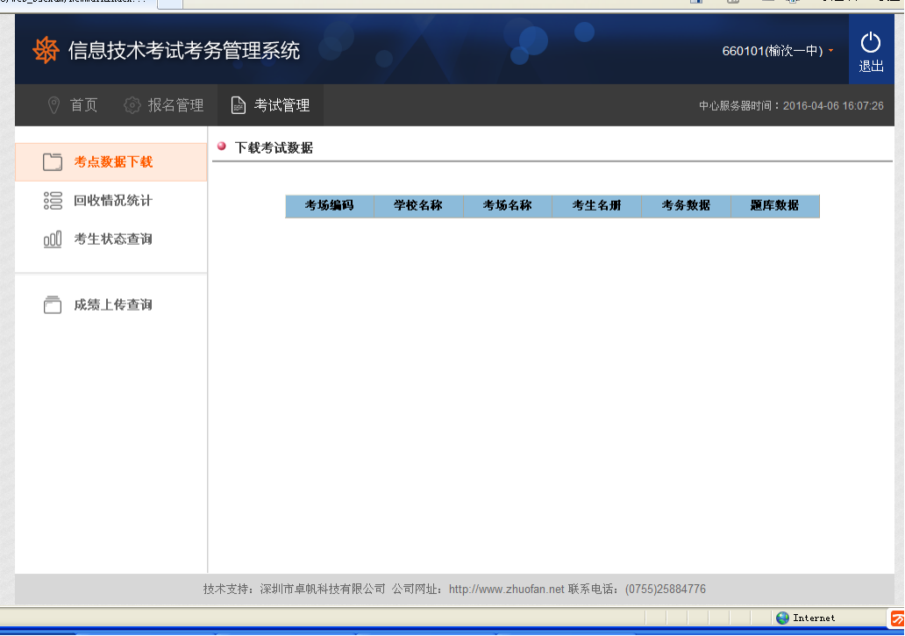The image size is (905, 636).
Task: Click the document icon beside 考试管理
Action: (x=238, y=105)
